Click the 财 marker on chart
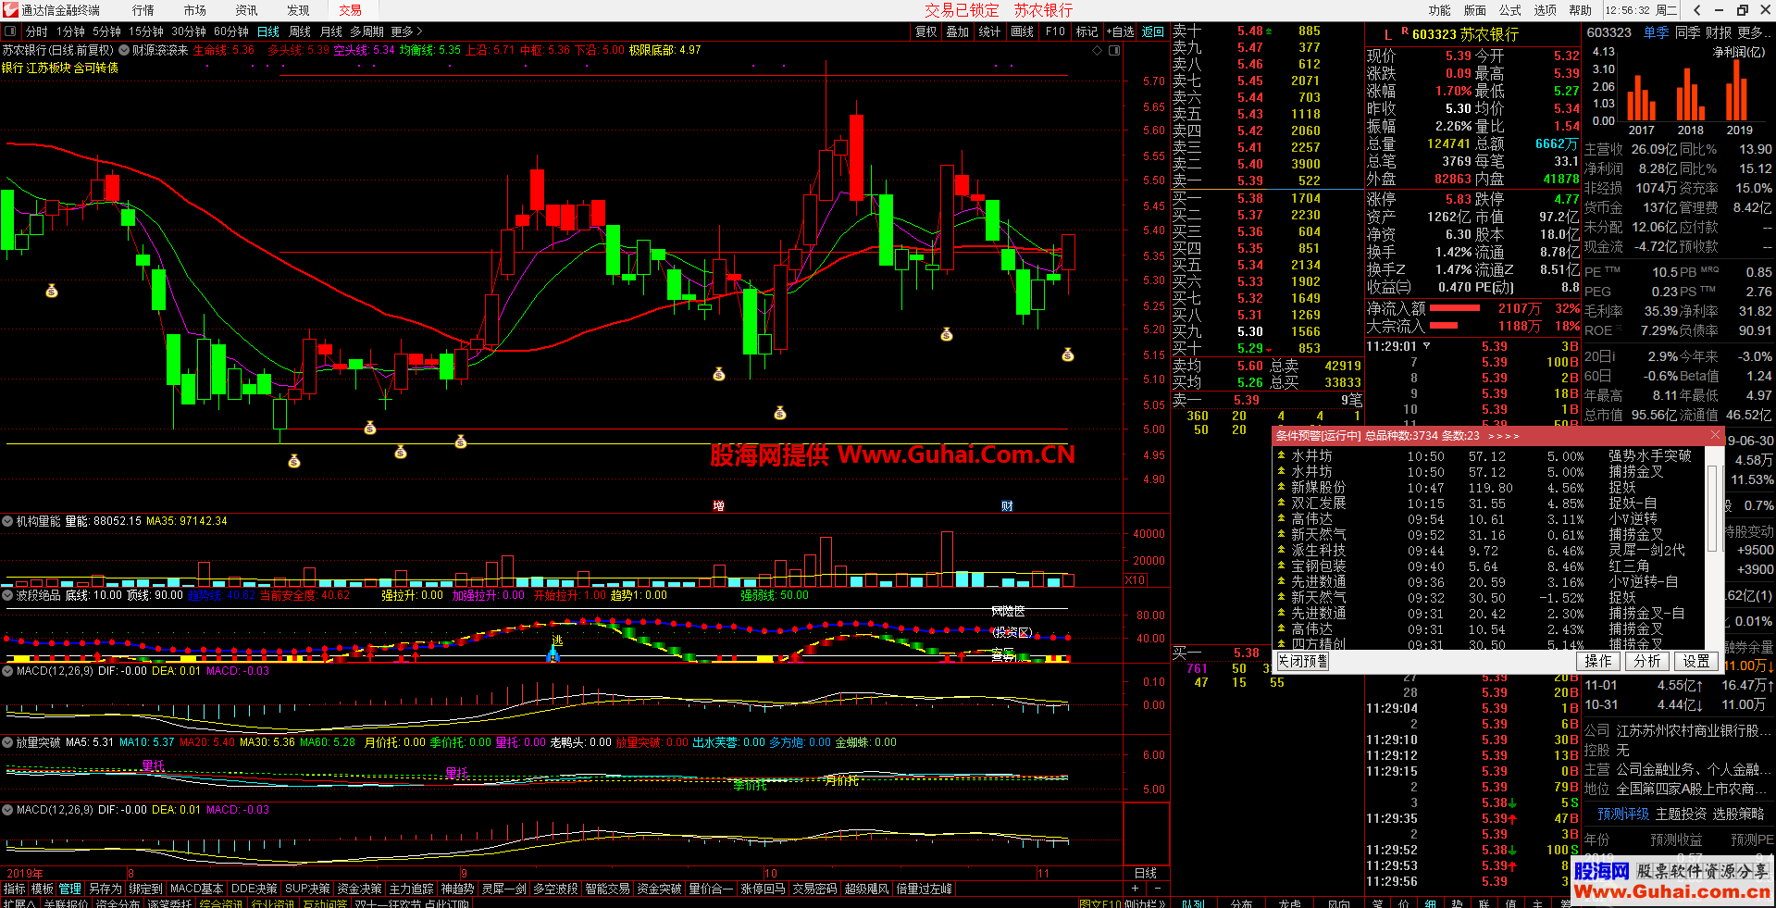Viewport: 1776px width, 908px height. coord(1007,505)
